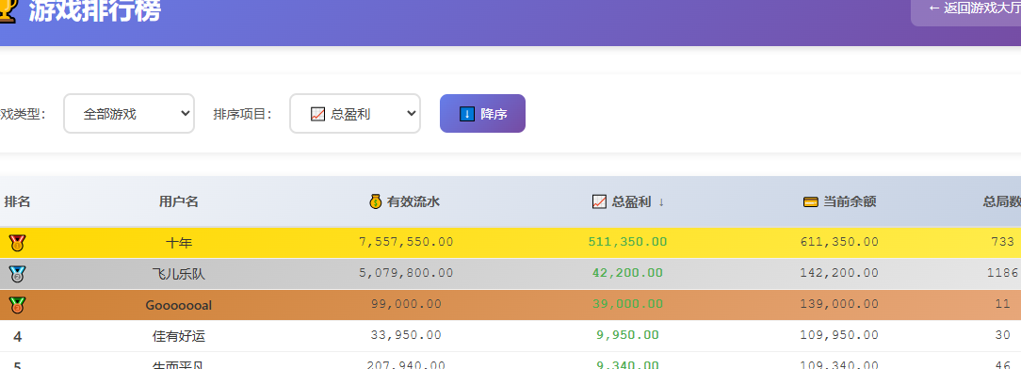Click the 用户名 column header

(x=178, y=201)
